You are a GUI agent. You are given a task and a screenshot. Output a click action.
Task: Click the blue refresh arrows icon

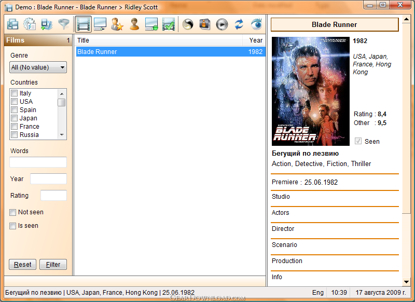239,24
